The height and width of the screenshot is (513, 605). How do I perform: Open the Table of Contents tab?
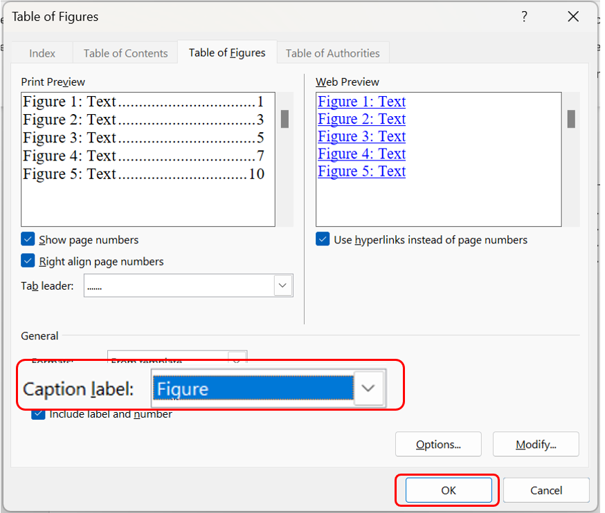click(x=125, y=53)
